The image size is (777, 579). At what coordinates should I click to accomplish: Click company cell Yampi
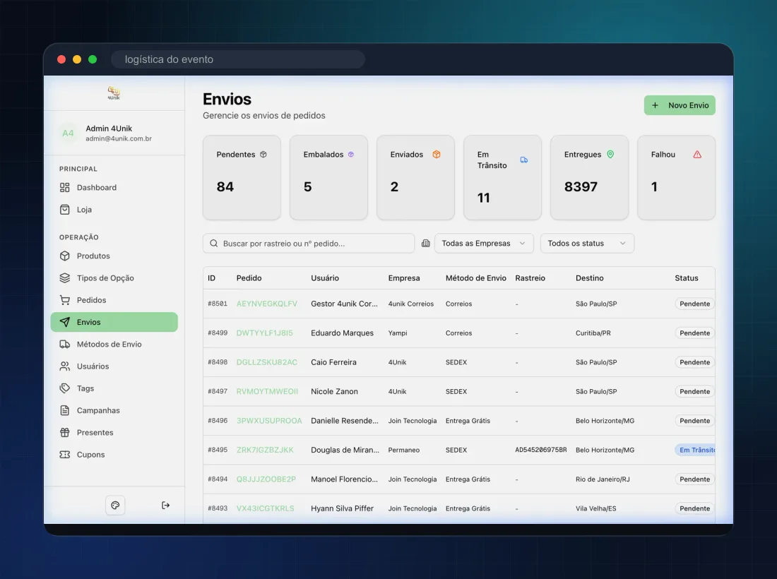pos(398,333)
